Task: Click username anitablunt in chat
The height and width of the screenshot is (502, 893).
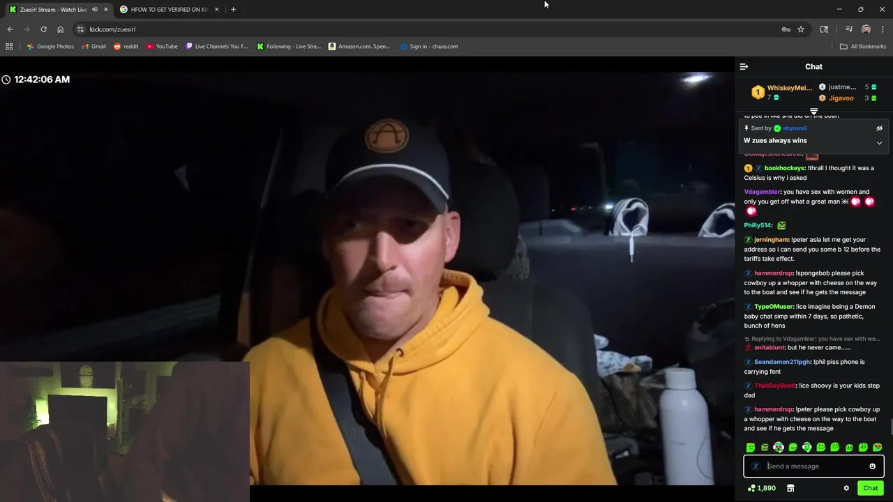Action: point(769,348)
